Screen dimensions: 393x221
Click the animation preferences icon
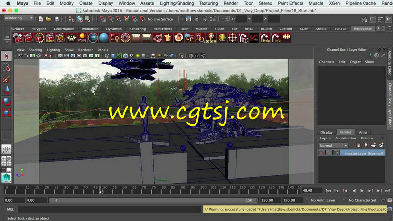389,200
